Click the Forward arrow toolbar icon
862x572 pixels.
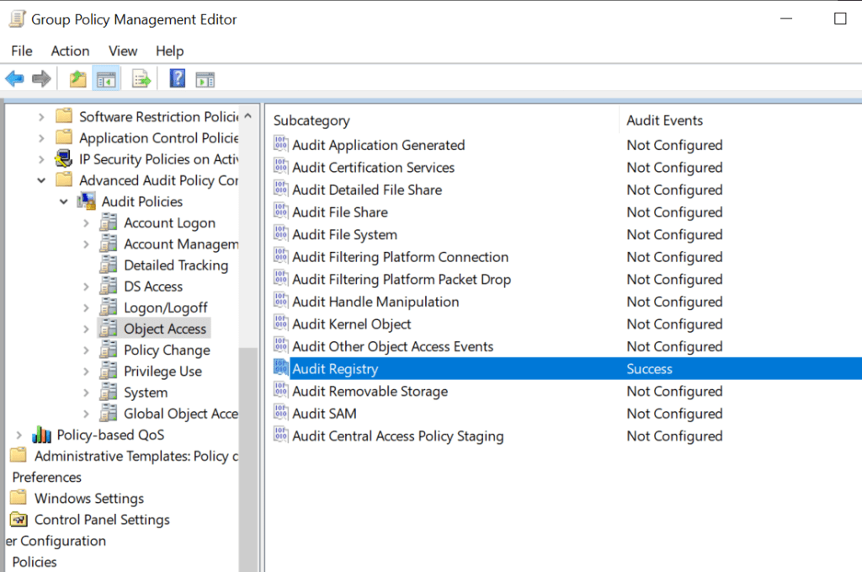(x=41, y=79)
